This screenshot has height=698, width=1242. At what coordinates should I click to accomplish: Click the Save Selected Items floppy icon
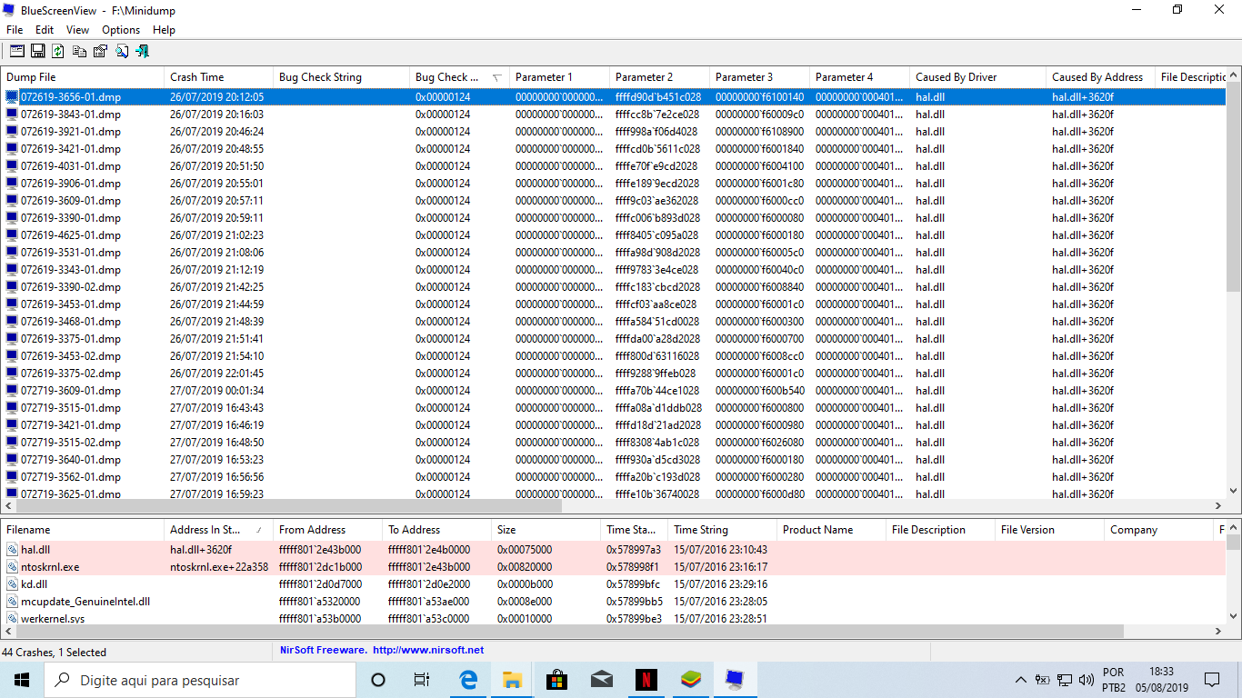pyautogui.click(x=38, y=51)
